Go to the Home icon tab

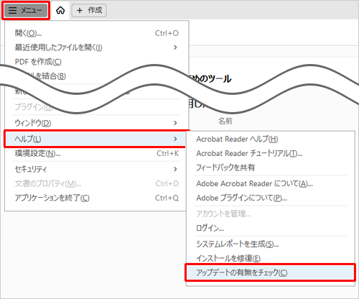[x=60, y=10]
